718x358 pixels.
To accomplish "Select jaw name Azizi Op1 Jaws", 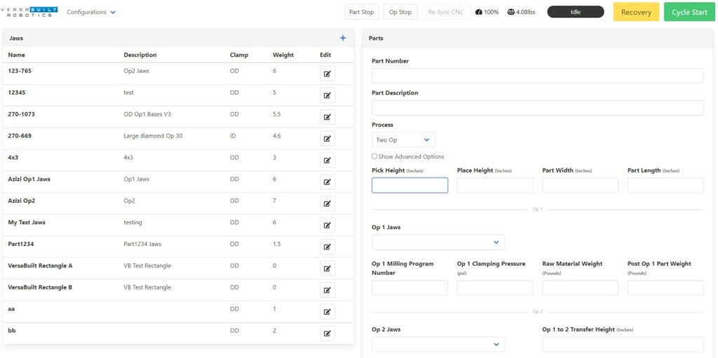I will (x=29, y=179).
